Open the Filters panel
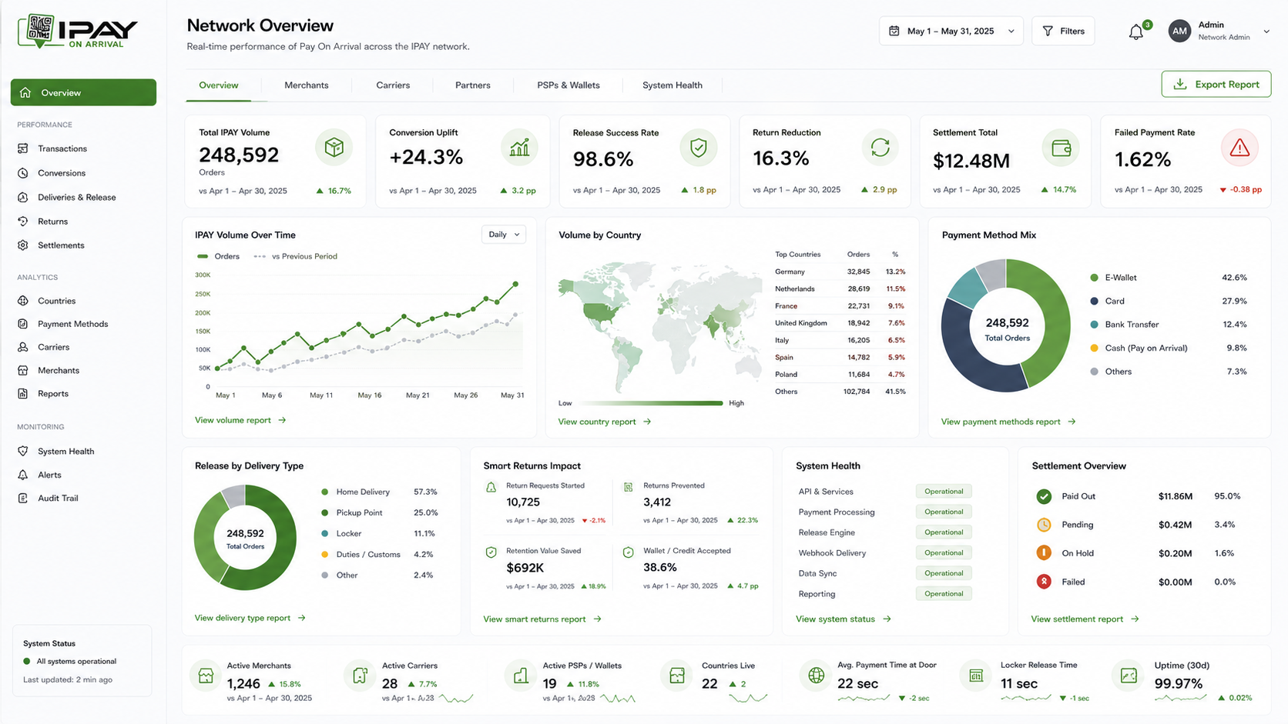The height and width of the screenshot is (724, 1288). [x=1063, y=31]
